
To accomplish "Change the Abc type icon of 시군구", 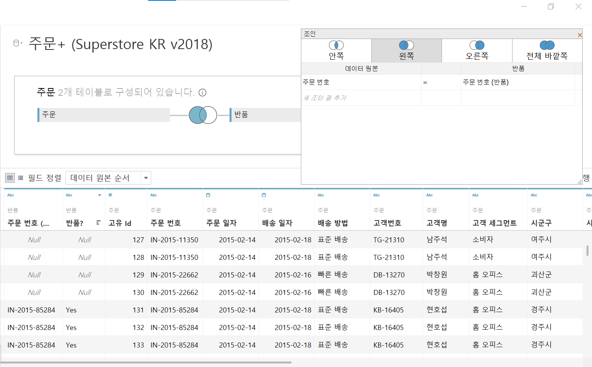I will click(534, 195).
